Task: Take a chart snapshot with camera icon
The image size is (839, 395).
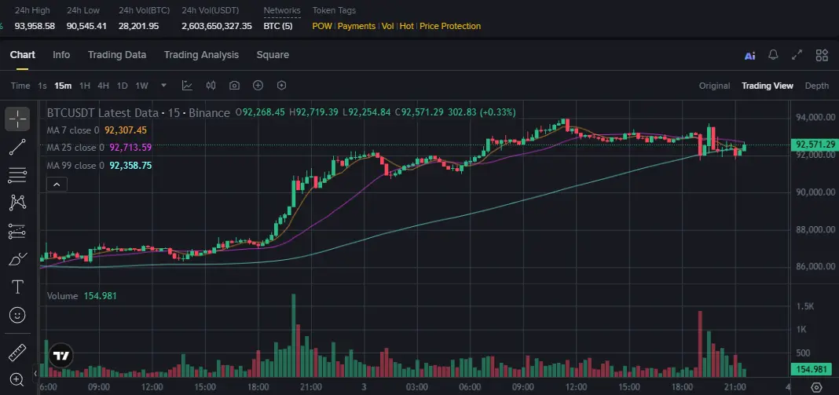Action: click(x=234, y=85)
